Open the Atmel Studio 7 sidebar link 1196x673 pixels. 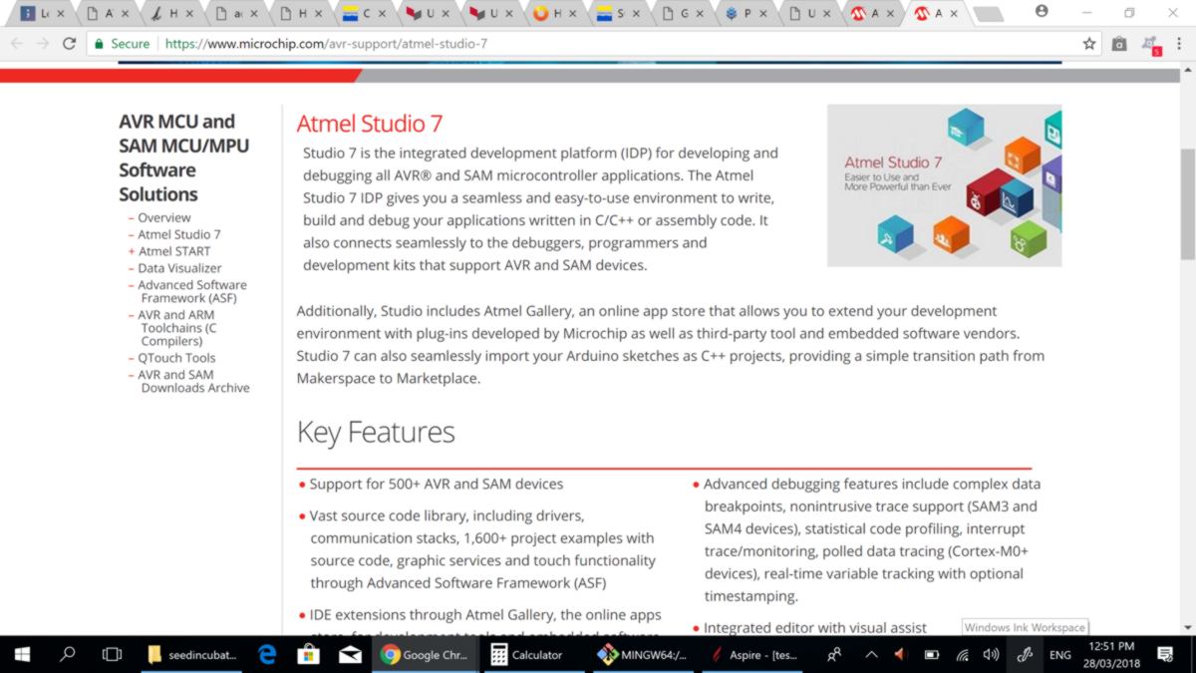179,234
